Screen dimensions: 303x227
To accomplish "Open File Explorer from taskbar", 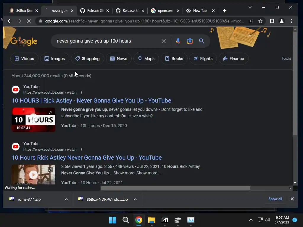I will pyautogui.click(x=152, y=220).
